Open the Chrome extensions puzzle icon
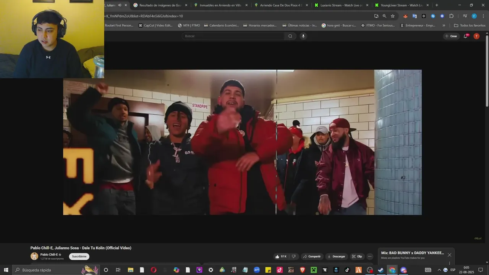This screenshot has height=275, width=489. coord(451,16)
